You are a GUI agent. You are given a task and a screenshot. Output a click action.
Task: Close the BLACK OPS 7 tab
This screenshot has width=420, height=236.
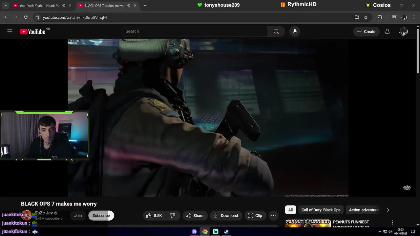pyautogui.click(x=135, y=6)
